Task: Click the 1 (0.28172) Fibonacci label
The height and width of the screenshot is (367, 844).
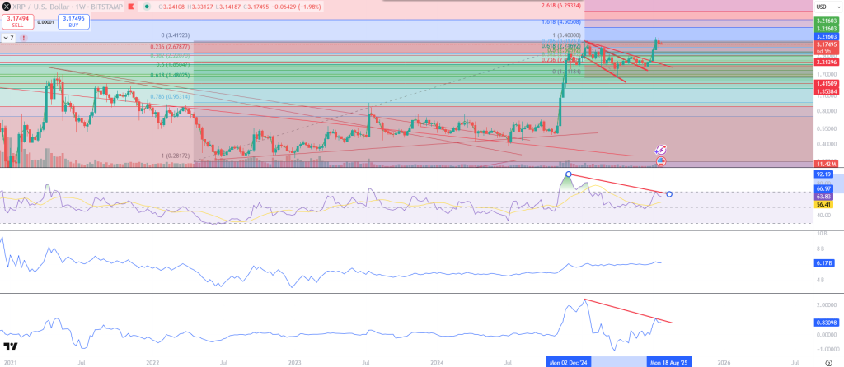Action: pyautogui.click(x=176, y=156)
